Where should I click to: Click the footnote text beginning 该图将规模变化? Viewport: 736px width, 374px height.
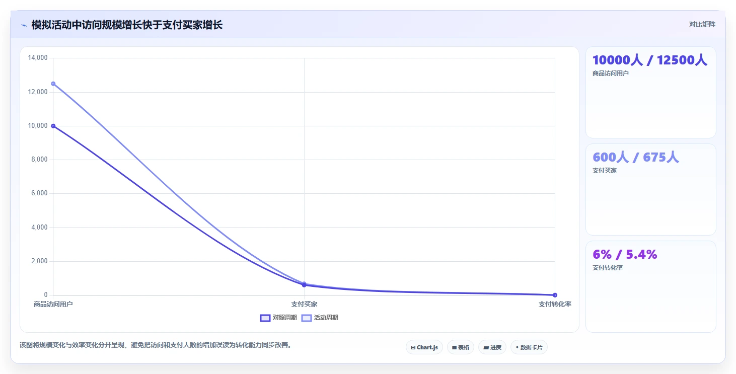click(x=156, y=345)
